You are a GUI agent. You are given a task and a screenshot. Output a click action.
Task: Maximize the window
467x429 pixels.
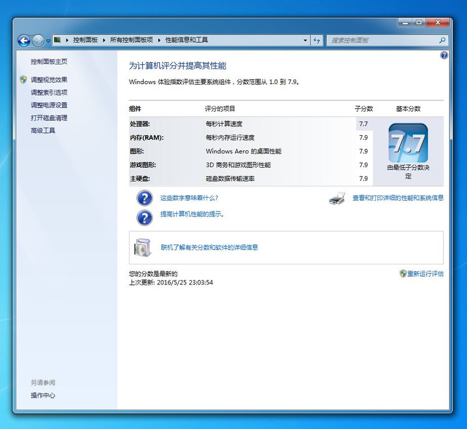[x=419, y=22]
